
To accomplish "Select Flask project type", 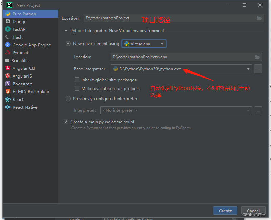I will [30, 37].
